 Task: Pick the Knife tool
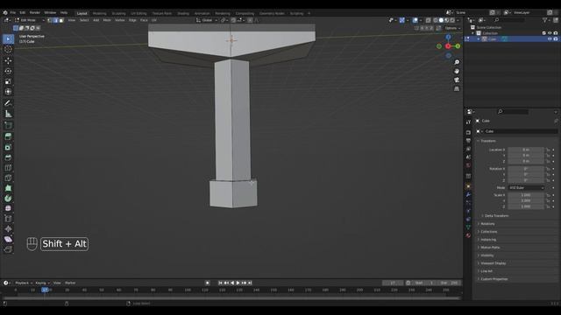(x=8, y=178)
